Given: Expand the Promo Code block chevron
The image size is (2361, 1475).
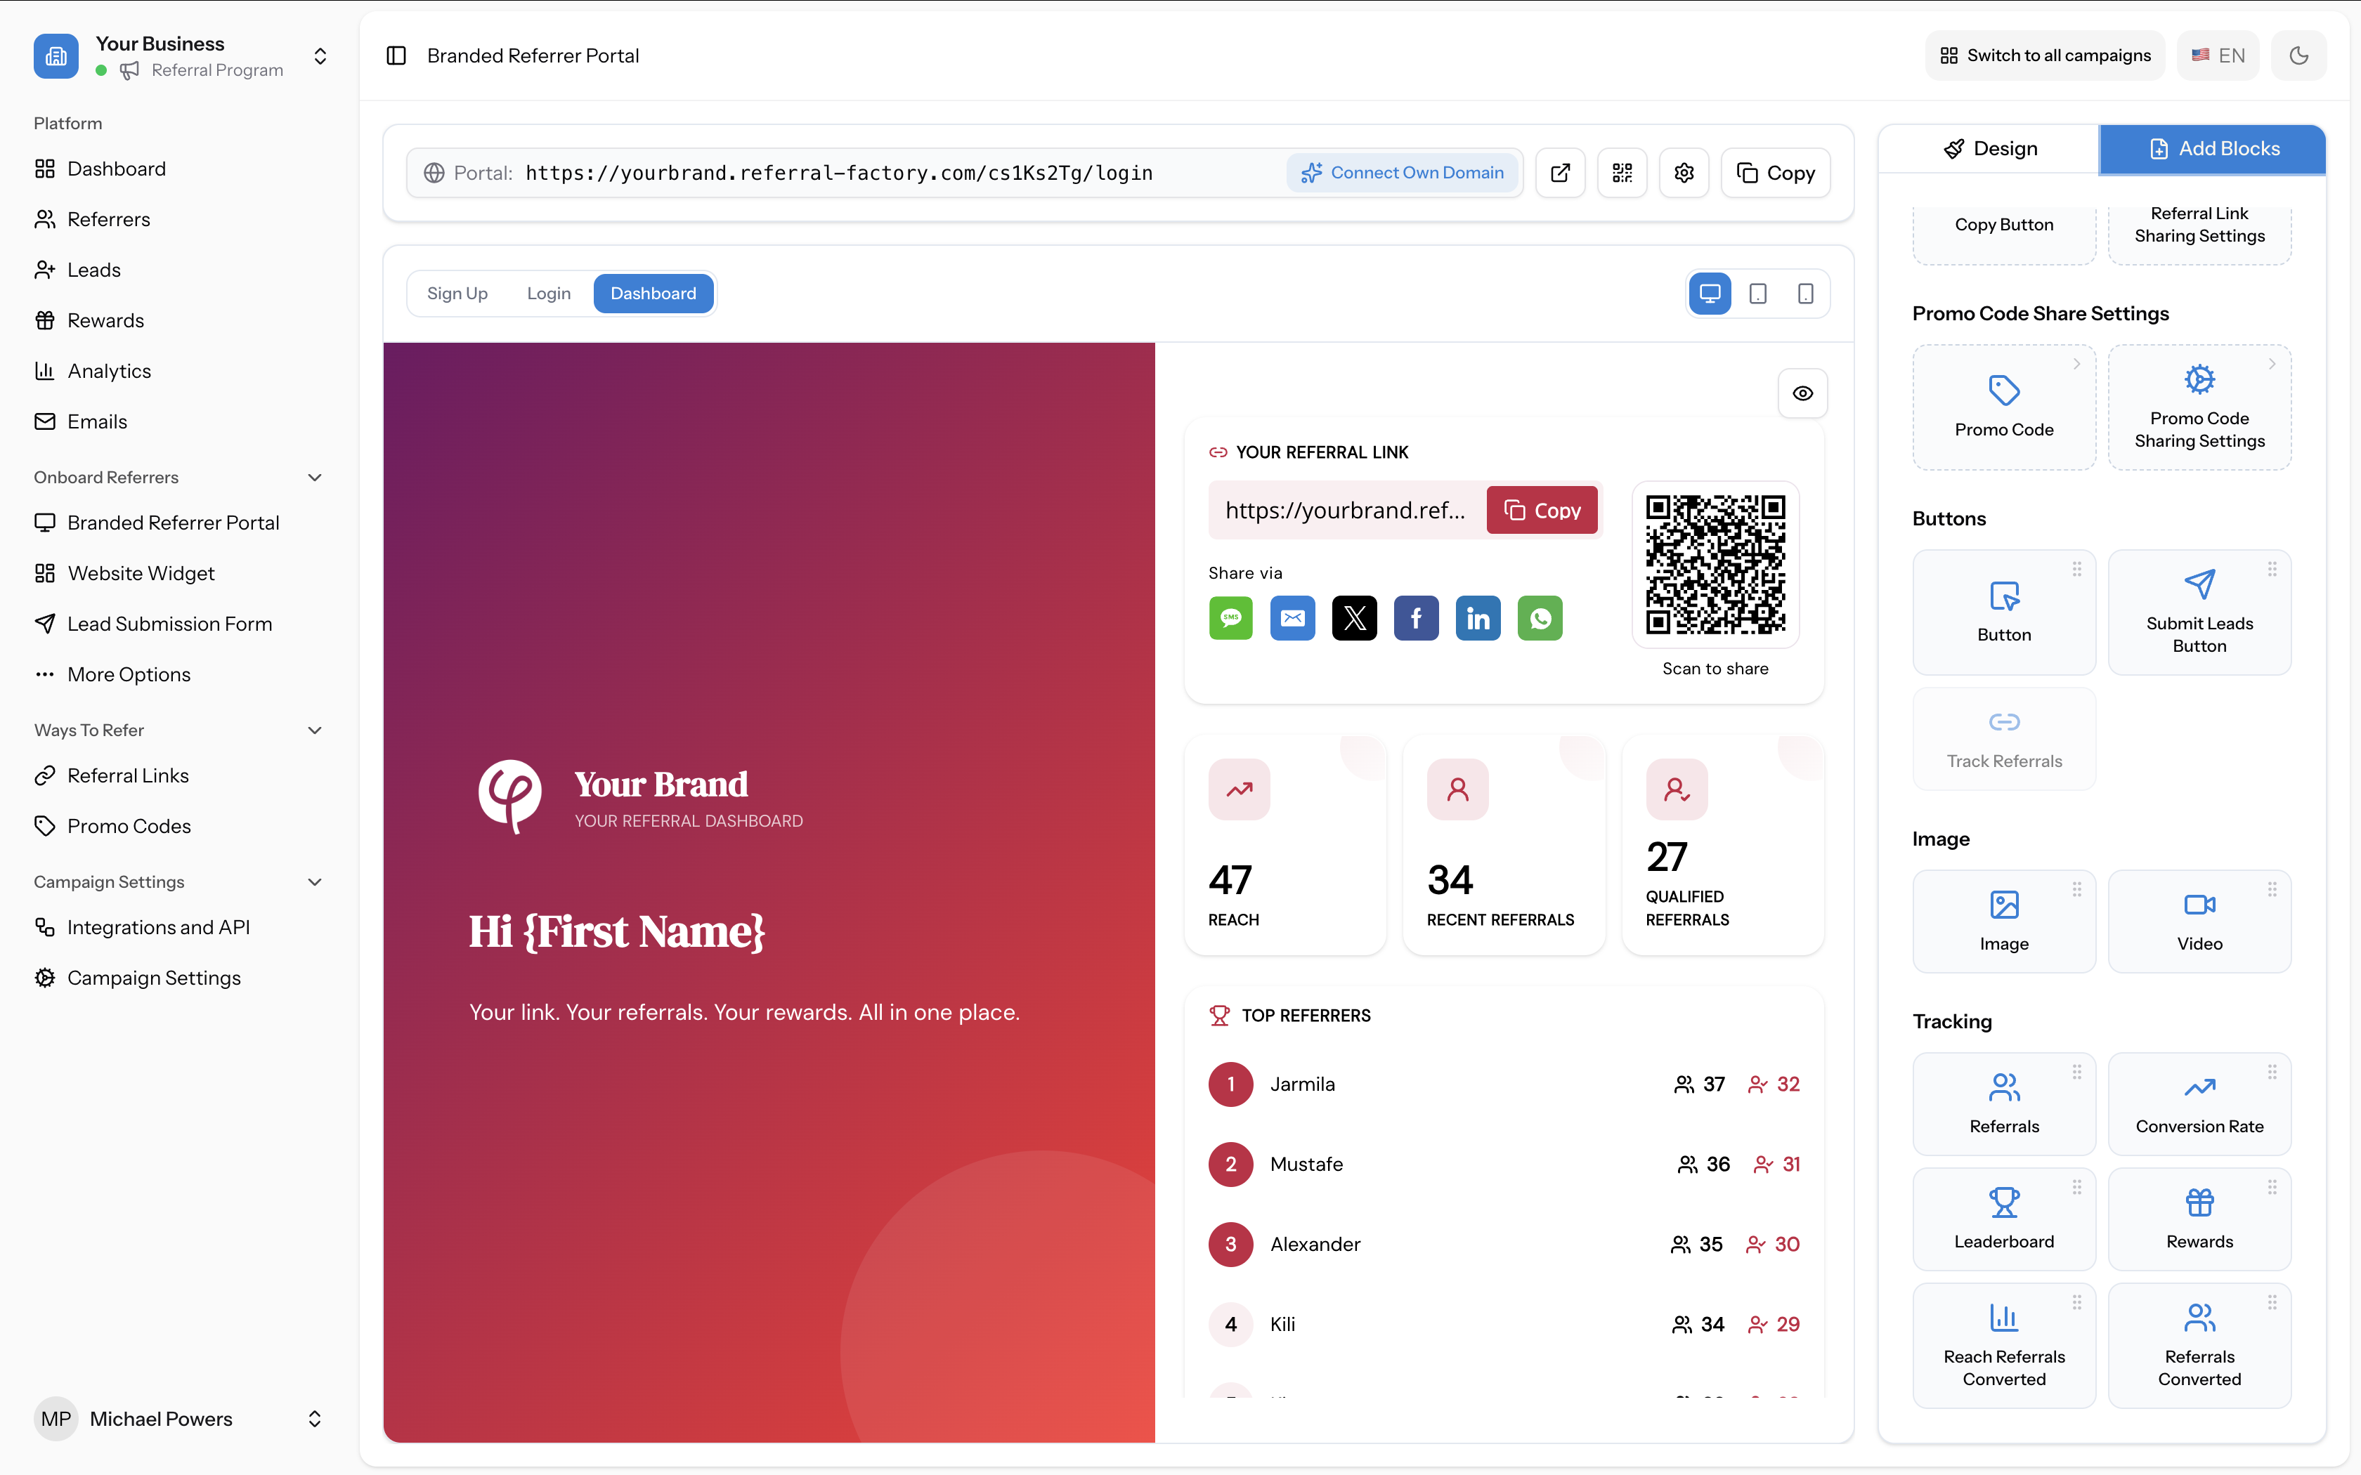Looking at the screenshot, I should [2077, 364].
